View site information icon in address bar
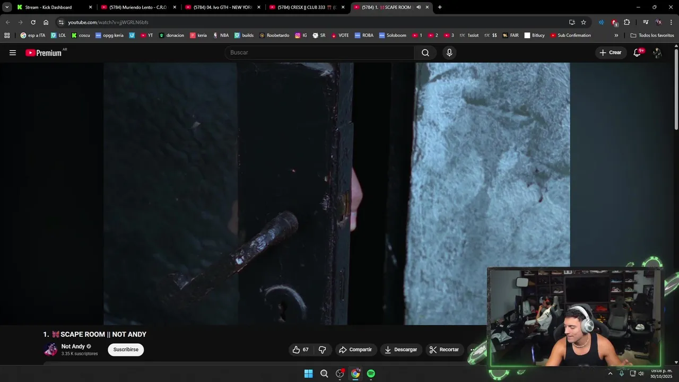This screenshot has height=382, width=679. tap(61, 22)
